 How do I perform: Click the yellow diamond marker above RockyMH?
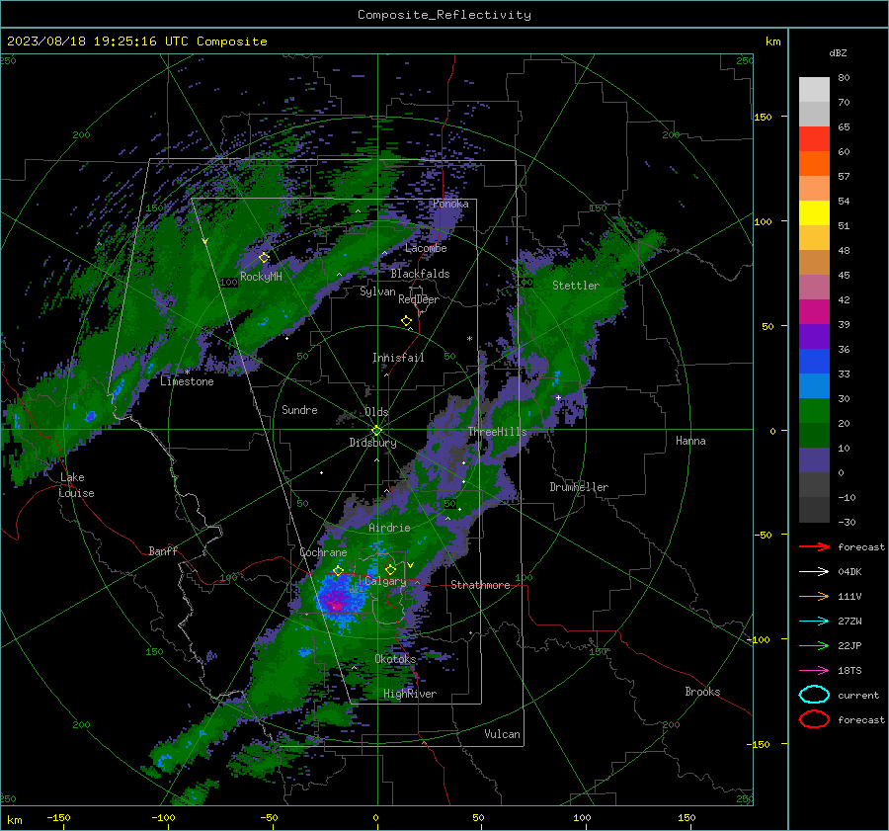pyautogui.click(x=264, y=258)
